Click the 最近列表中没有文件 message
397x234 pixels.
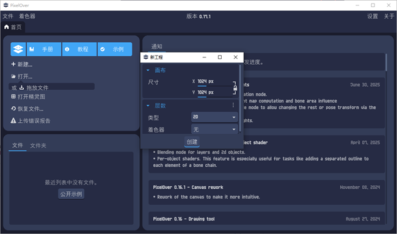(71, 182)
